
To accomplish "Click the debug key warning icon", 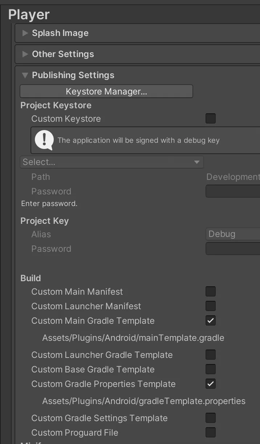I will (44, 140).
